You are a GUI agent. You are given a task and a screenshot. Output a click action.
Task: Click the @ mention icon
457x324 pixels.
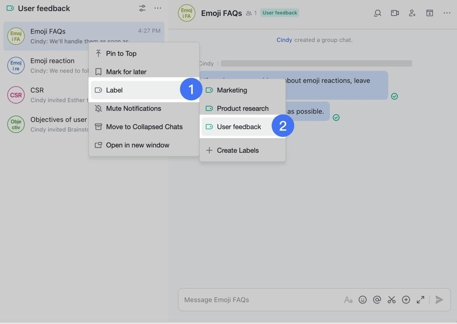tap(377, 299)
